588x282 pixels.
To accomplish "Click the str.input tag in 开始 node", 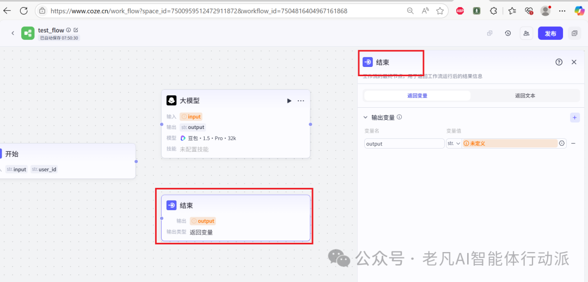I will pyautogui.click(x=16, y=169).
